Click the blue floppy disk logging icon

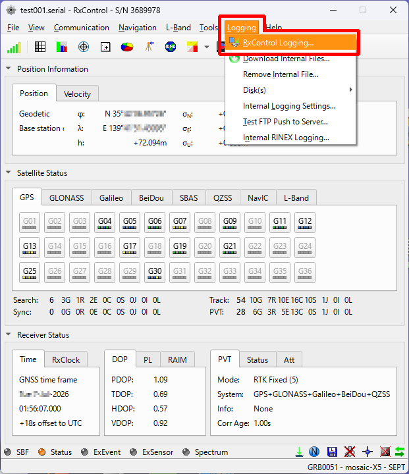[x=332, y=452]
